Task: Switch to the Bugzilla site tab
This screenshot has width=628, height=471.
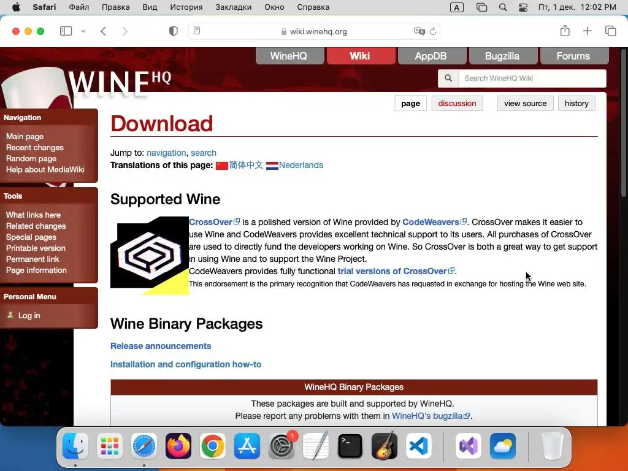Action: coord(502,56)
